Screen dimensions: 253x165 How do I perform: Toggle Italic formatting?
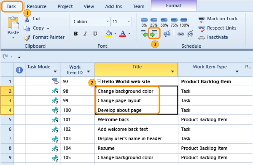point(85,34)
